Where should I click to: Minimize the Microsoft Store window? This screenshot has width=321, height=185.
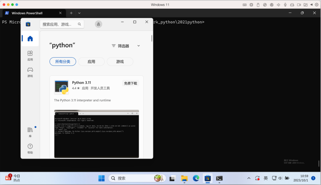click(123, 22)
